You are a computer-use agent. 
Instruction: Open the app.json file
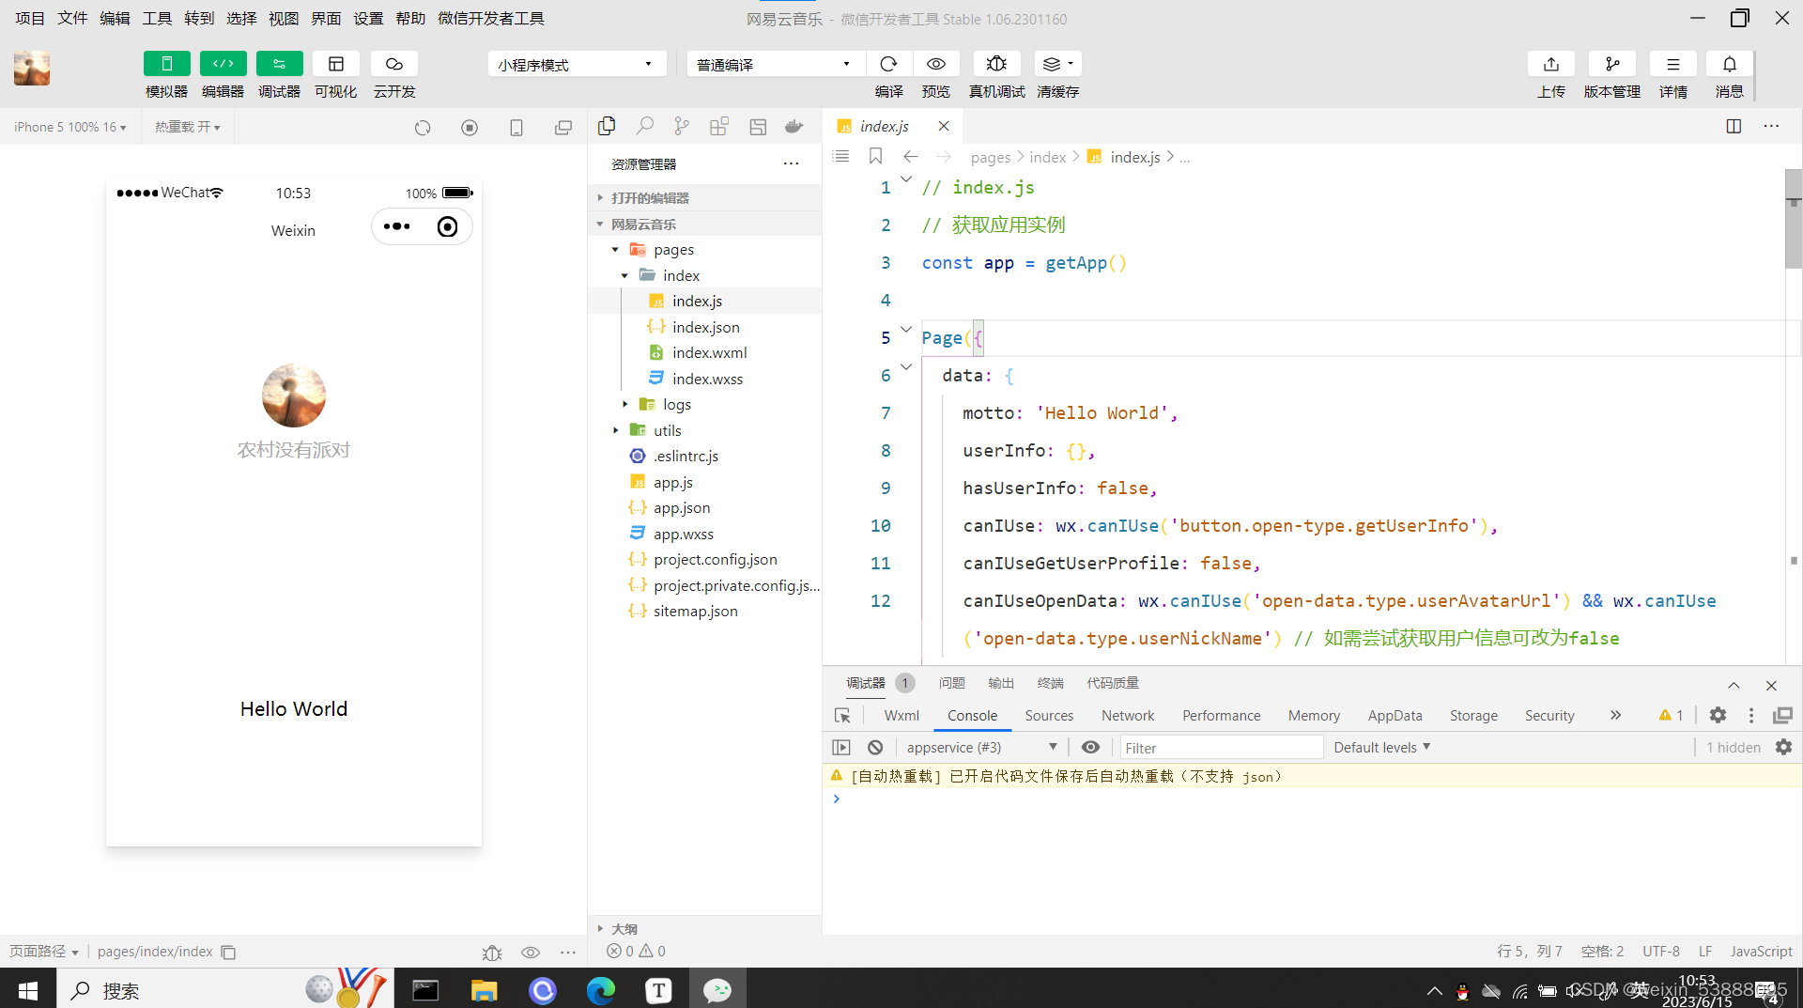(704, 508)
